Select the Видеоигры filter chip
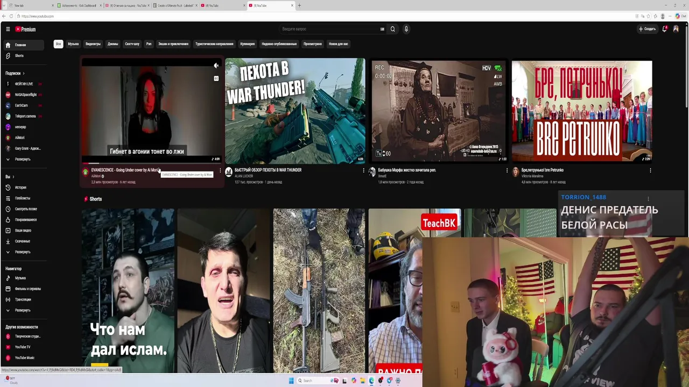This screenshot has height=387, width=689. pos(93,44)
